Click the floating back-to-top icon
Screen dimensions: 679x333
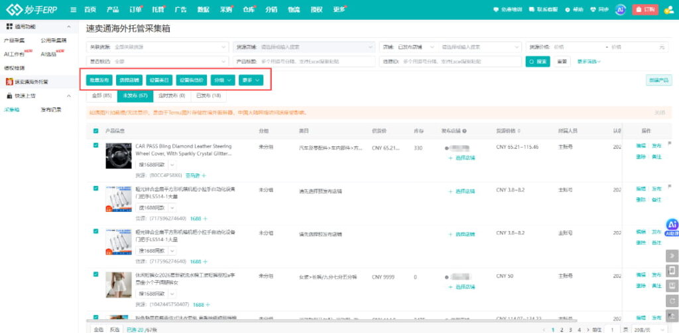[x=672, y=316]
